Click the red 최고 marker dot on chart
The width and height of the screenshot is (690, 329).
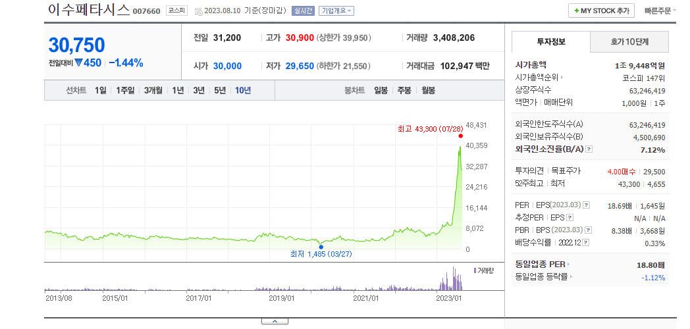[x=461, y=136]
